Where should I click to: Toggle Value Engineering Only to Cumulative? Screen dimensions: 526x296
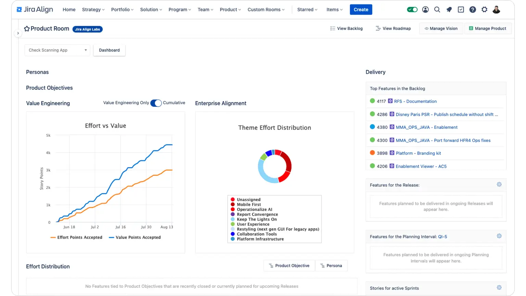(x=156, y=103)
